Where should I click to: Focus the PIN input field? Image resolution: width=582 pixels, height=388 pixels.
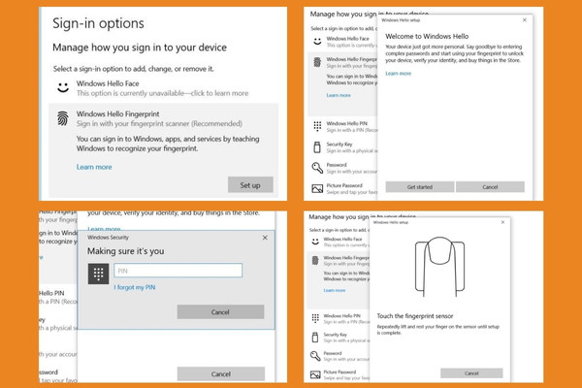(x=178, y=271)
